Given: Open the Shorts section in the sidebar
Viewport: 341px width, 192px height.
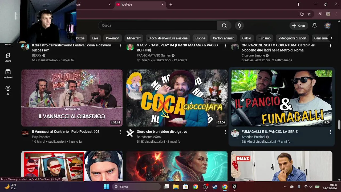Looking at the screenshot, I should pyautogui.click(x=8, y=57).
